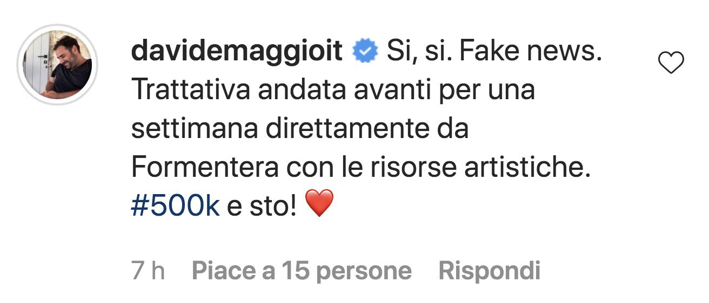The height and width of the screenshot is (303, 709).
Task: Click the word "Formentera"
Action: 205,168
